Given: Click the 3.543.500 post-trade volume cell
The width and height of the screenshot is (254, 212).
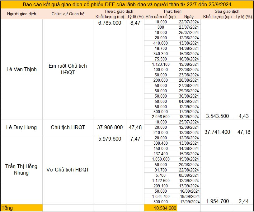Looking at the screenshot, I should [217, 116].
